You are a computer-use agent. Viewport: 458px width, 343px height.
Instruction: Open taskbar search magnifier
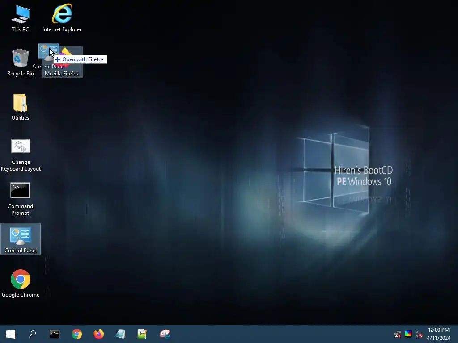click(x=32, y=334)
